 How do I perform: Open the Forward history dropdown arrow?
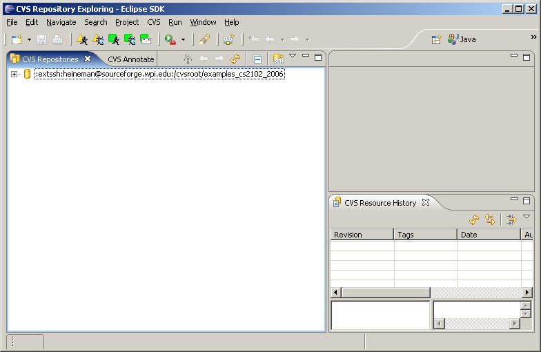point(308,40)
